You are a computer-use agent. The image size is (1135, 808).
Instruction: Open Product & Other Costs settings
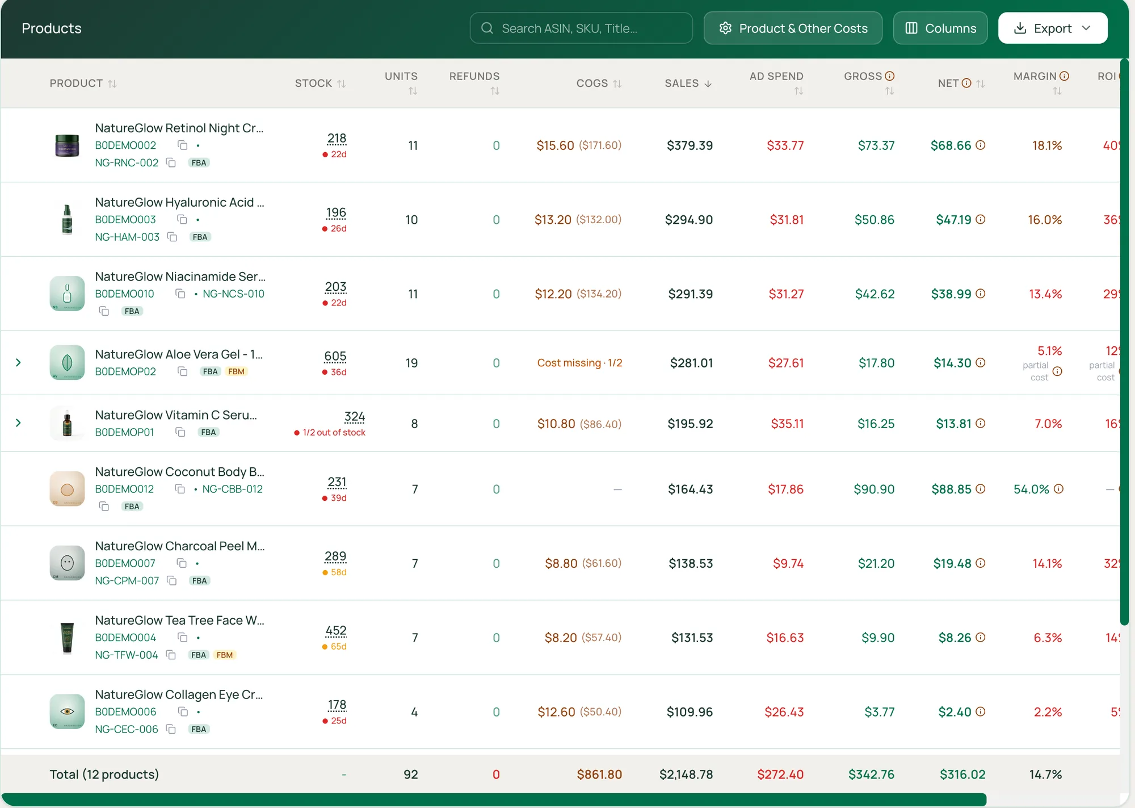point(793,28)
